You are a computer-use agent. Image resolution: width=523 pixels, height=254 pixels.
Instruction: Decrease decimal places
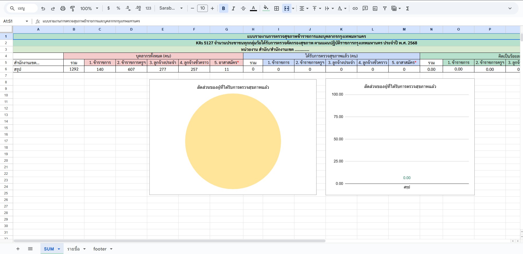[128, 8]
